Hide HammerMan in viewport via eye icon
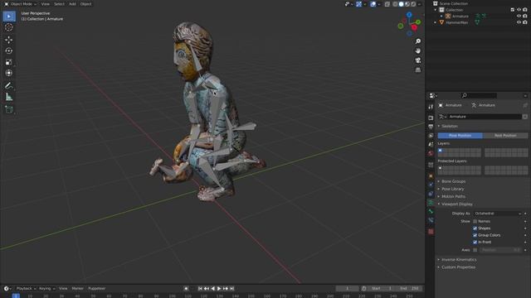The width and height of the screenshot is (531, 298). pos(519,22)
